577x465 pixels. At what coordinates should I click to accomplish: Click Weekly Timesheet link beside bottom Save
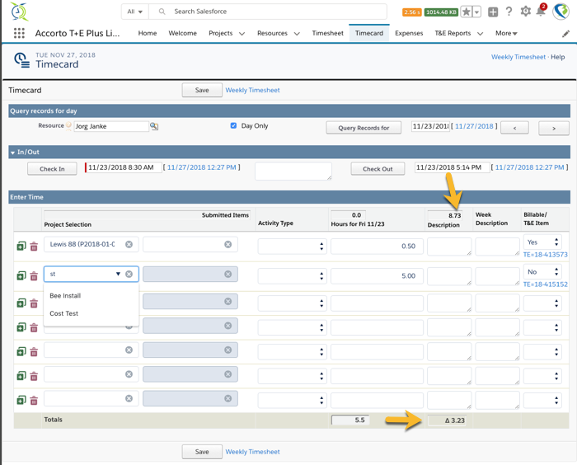(x=252, y=452)
